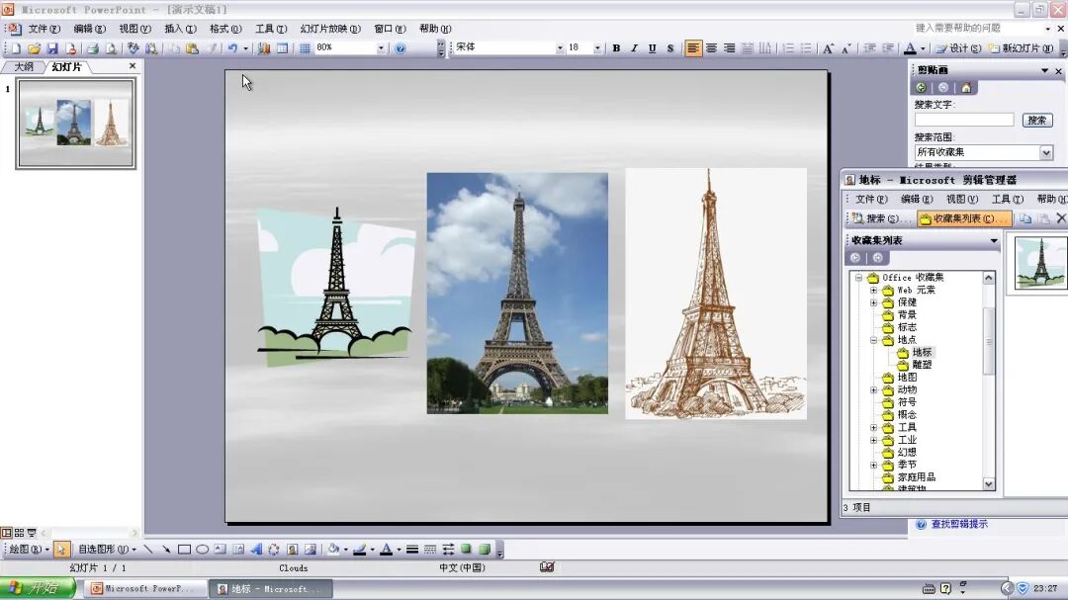Toggle Bold formatting
Screen dimensions: 1068x600
click(616, 48)
